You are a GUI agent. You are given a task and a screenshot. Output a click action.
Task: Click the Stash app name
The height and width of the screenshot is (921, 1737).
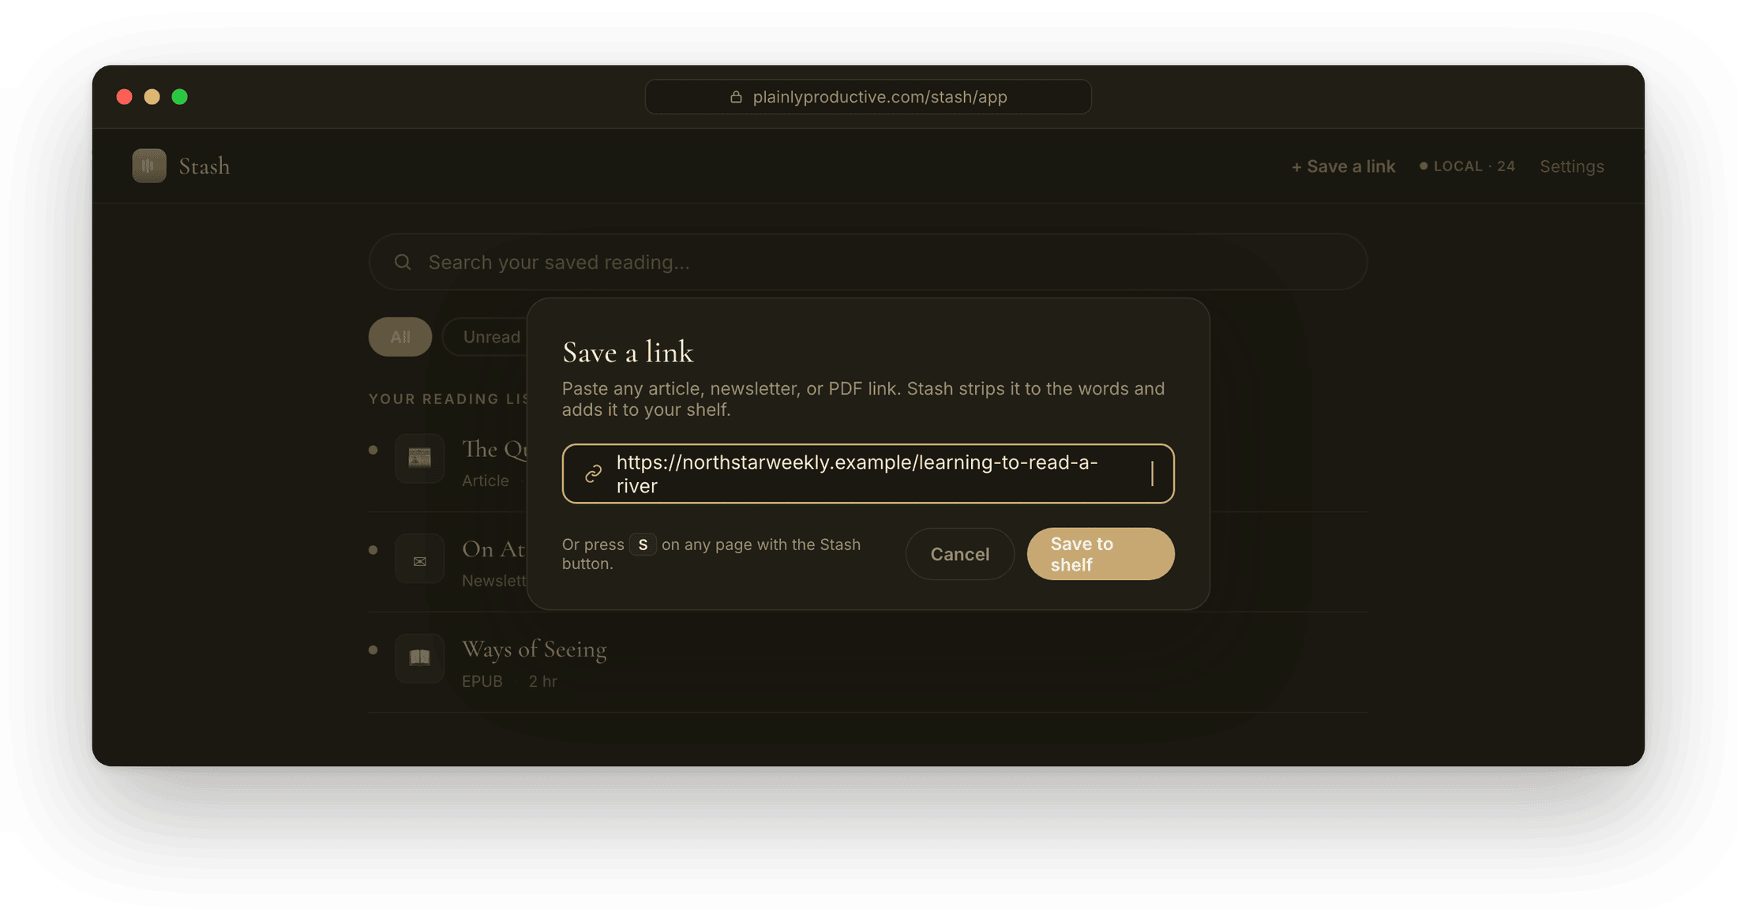pyautogui.click(x=204, y=166)
